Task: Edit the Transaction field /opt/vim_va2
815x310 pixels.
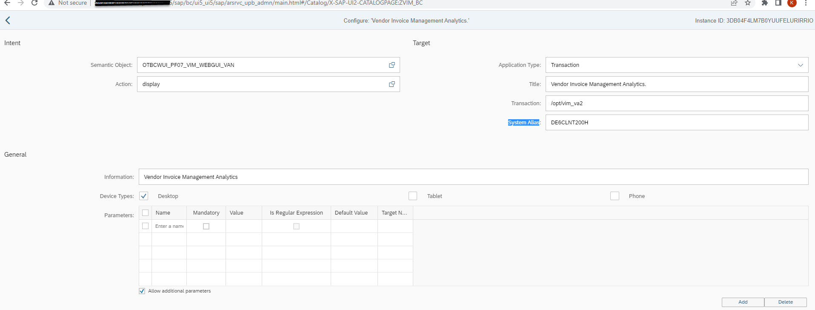Action: (677, 103)
